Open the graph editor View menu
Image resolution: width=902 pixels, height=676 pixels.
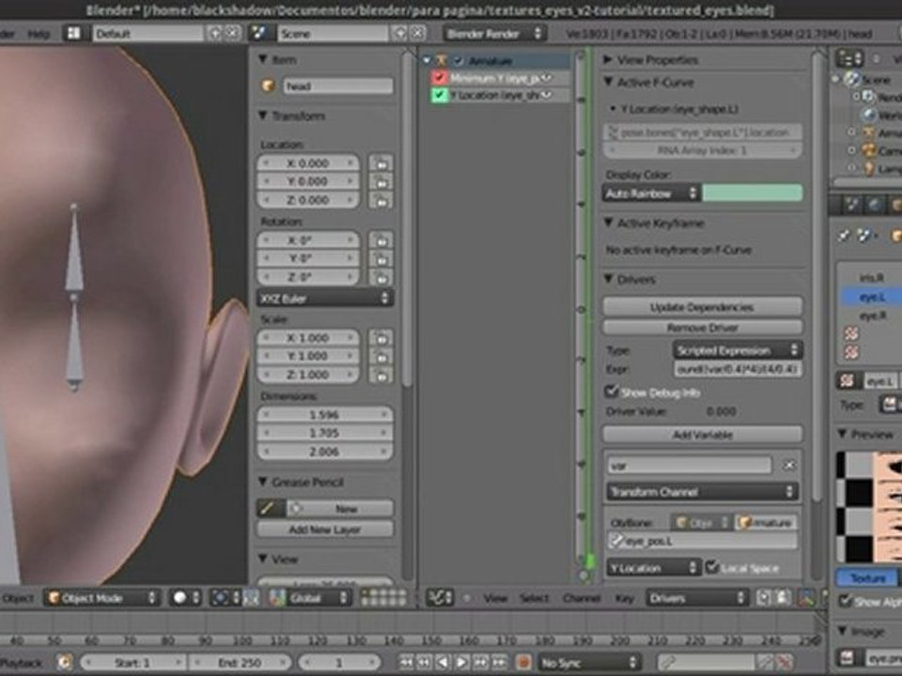pos(495,598)
